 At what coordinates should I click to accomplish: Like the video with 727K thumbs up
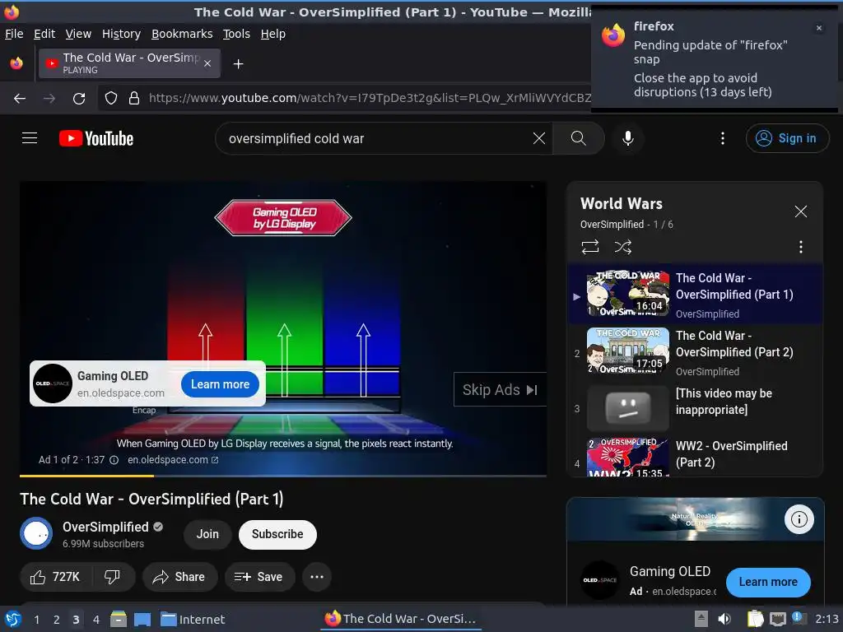55,577
